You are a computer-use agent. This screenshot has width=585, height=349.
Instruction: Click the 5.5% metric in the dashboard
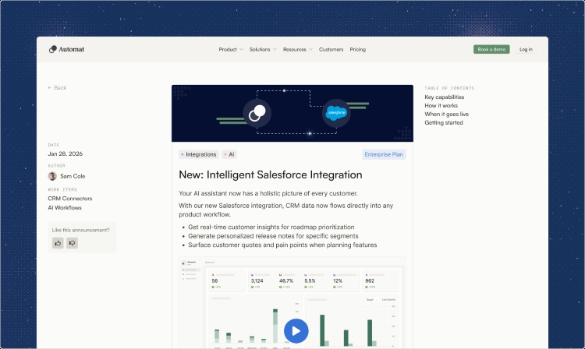click(x=310, y=281)
